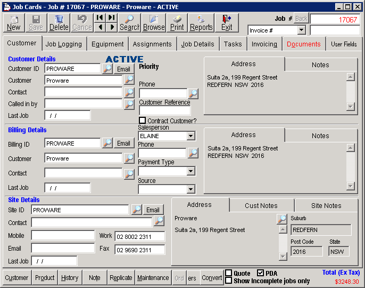Expand the Payment Type dropdown

190,171
